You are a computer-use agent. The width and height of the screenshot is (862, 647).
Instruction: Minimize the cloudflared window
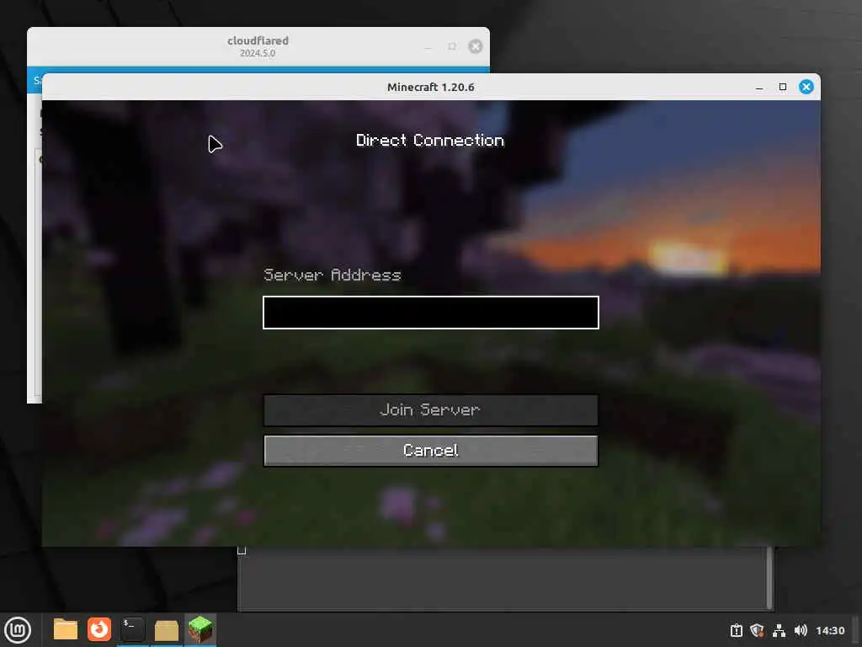tap(428, 47)
